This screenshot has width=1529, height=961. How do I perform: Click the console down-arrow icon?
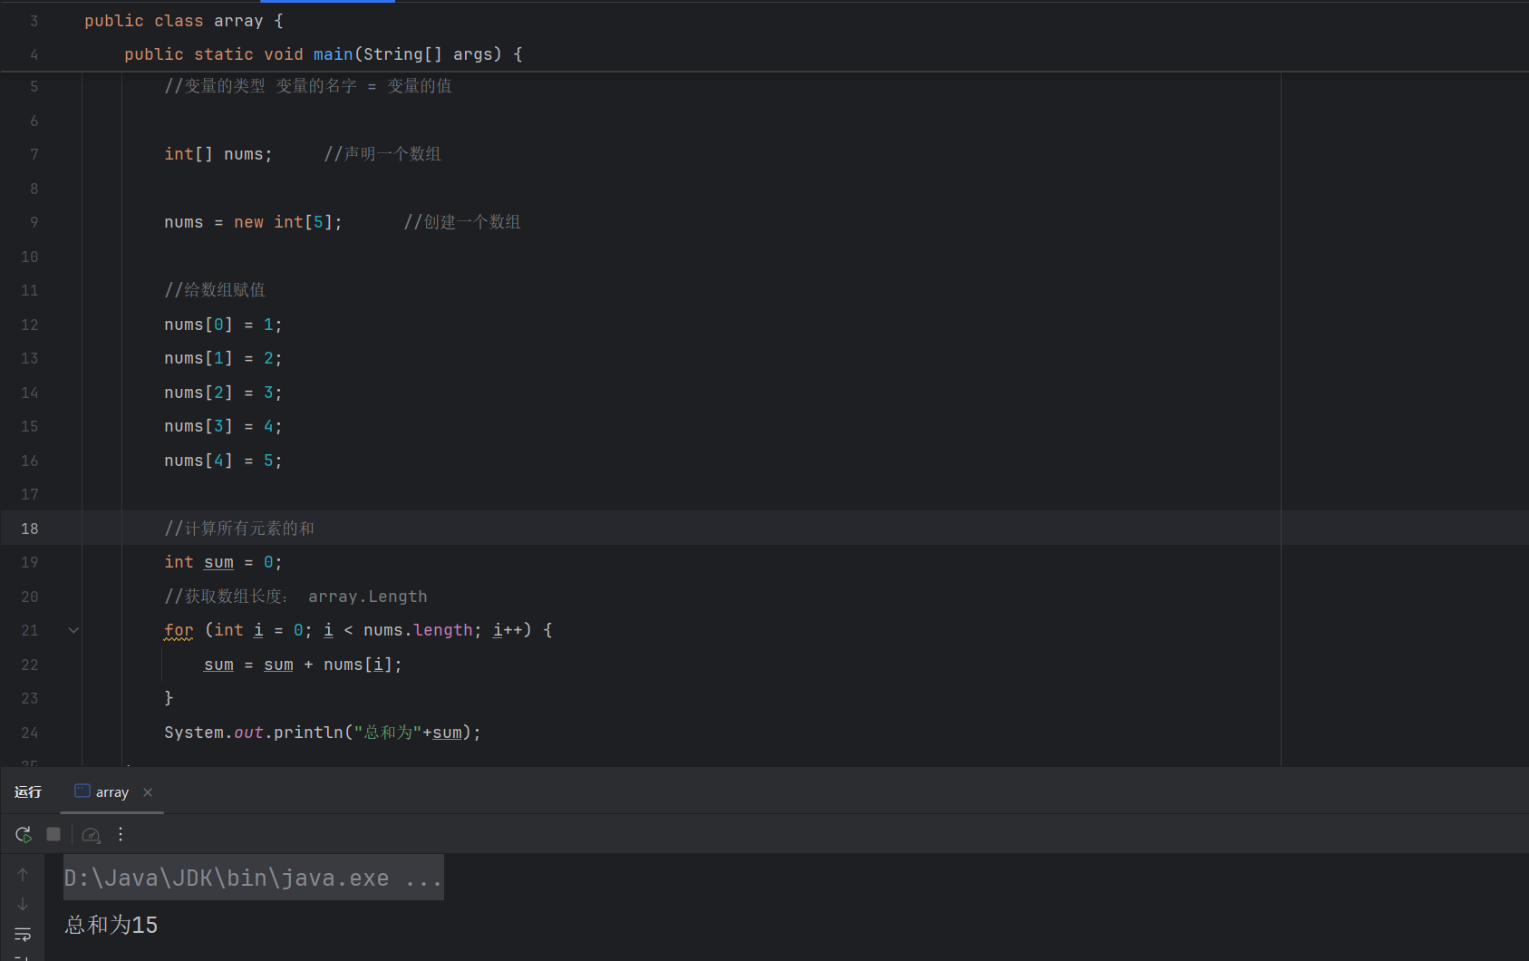tap(23, 904)
